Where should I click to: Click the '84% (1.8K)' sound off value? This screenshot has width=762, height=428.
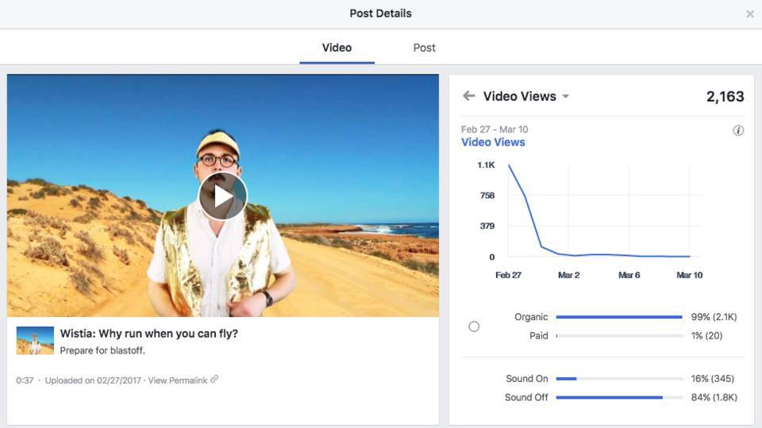tap(714, 397)
